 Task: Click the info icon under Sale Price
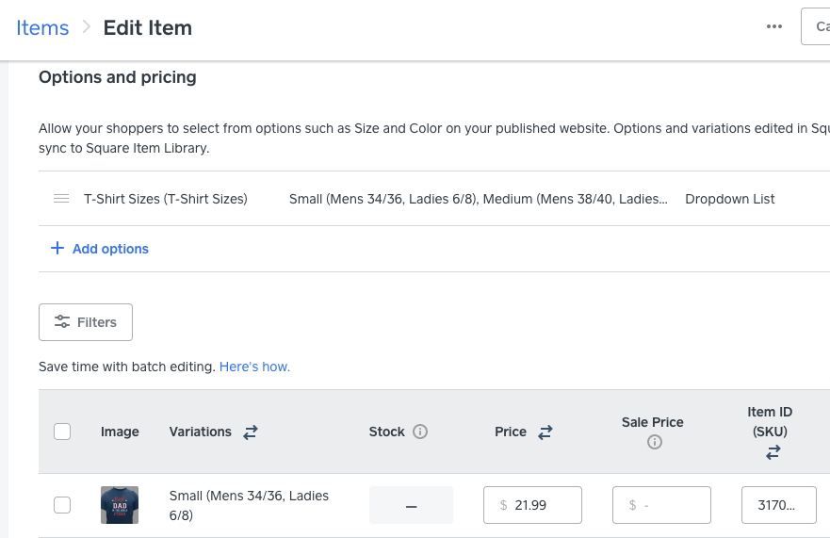click(x=654, y=442)
